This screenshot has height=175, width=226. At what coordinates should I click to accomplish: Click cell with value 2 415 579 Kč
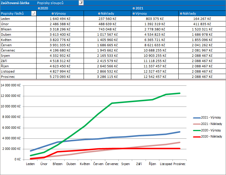[107, 61]
